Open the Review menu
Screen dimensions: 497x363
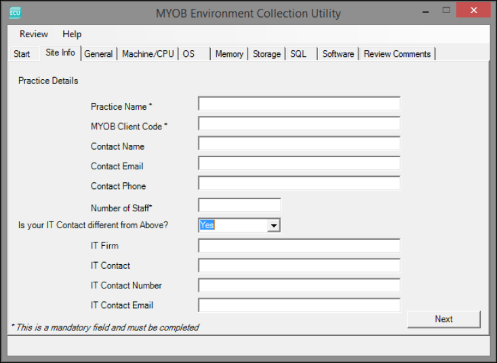tap(34, 34)
